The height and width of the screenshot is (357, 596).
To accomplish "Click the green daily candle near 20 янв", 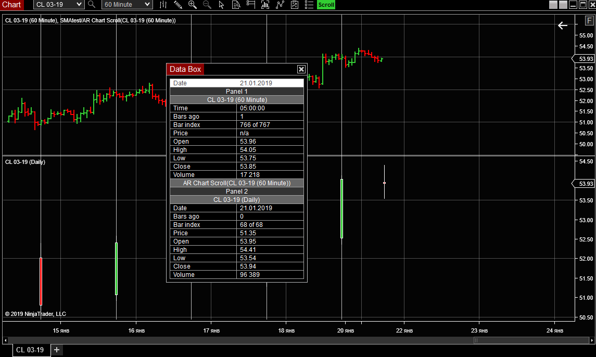I will pyautogui.click(x=341, y=208).
